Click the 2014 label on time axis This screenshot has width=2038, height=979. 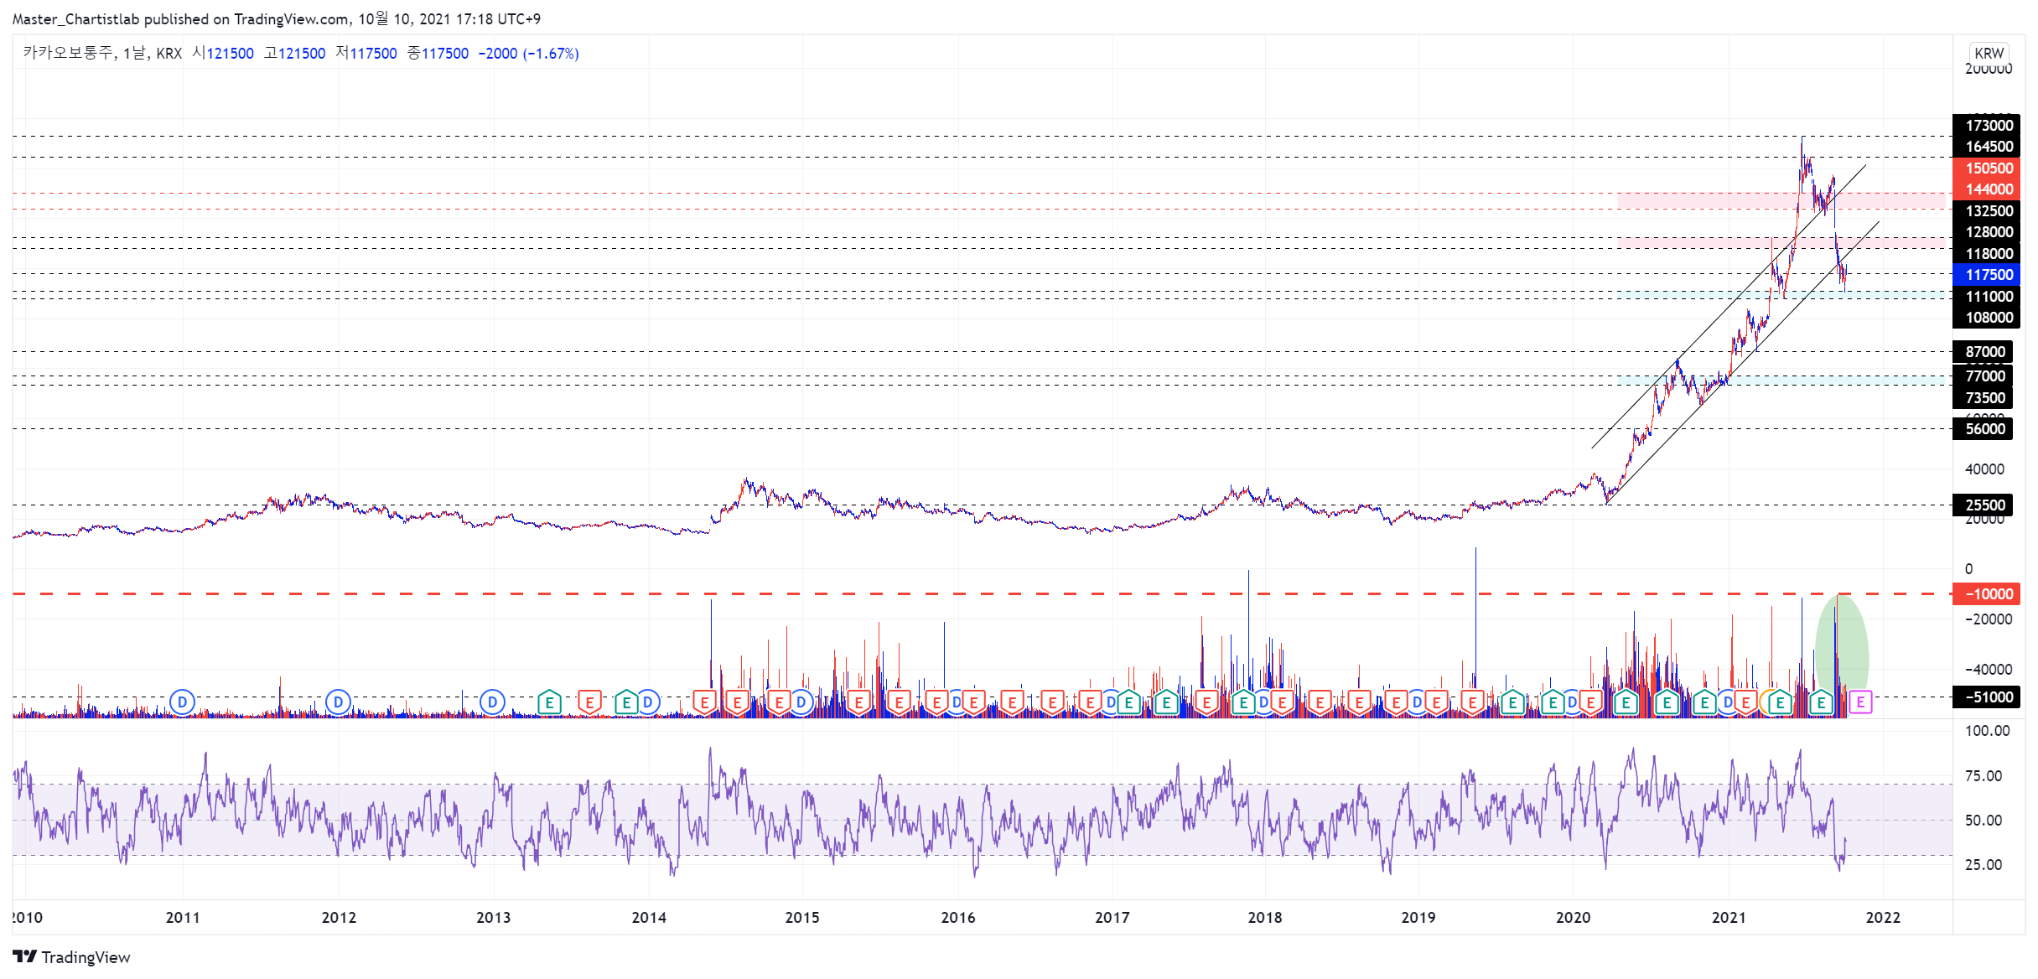[649, 918]
